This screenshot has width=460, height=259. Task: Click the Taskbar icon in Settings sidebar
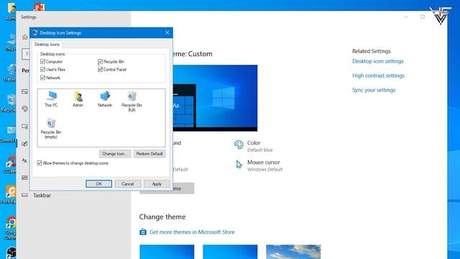pos(24,195)
